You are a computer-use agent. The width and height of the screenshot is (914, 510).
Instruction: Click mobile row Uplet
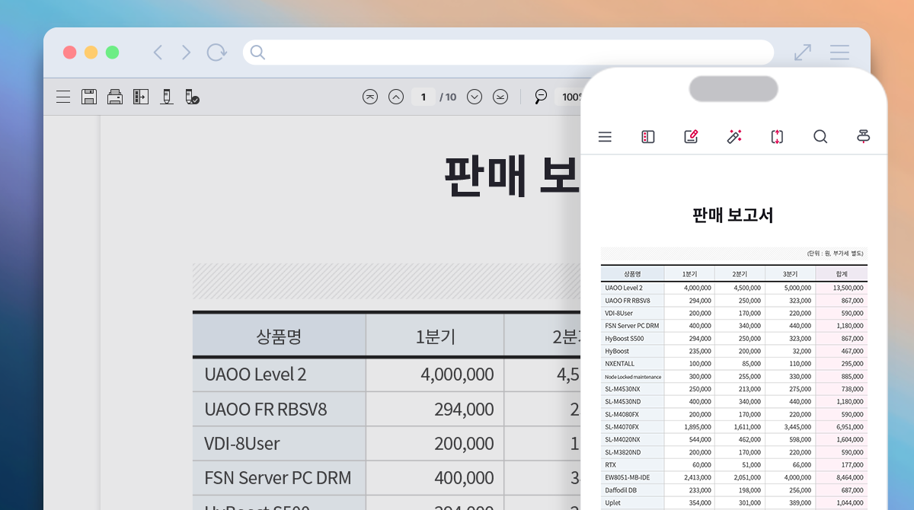coord(613,503)
